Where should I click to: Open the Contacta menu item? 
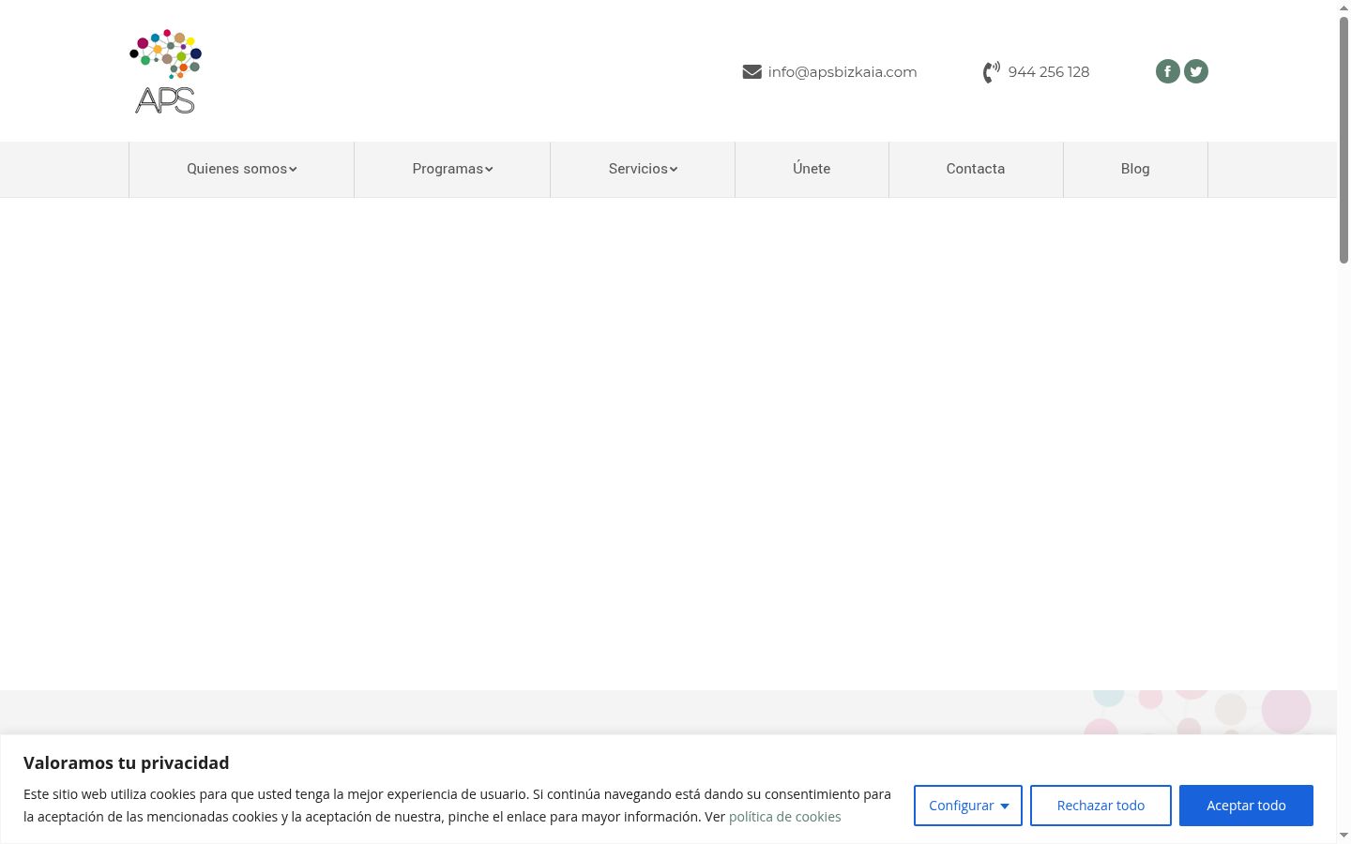[976, 169]
